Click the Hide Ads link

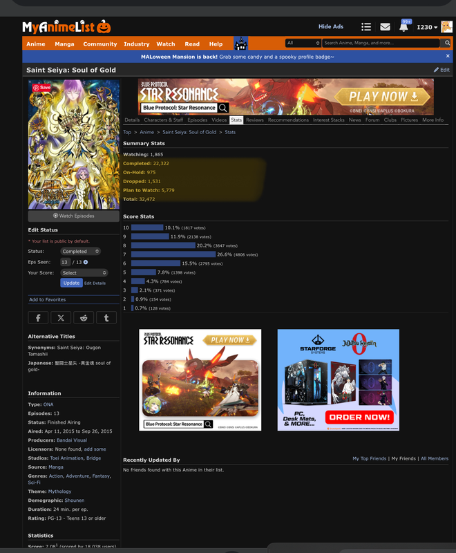(331, 26)
